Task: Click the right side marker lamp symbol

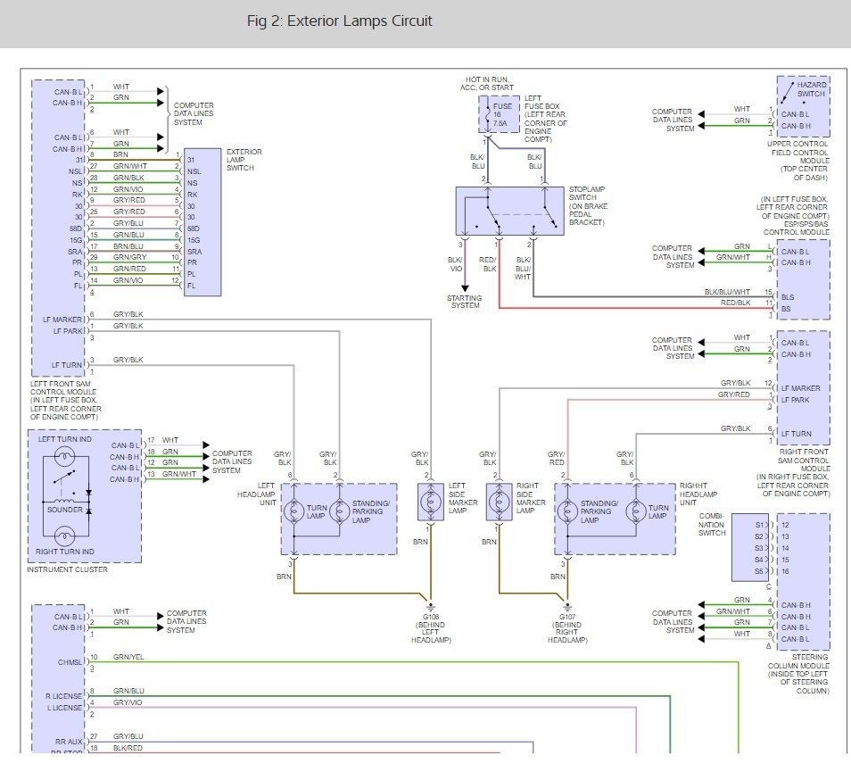Action: click(x=499, y=506)
